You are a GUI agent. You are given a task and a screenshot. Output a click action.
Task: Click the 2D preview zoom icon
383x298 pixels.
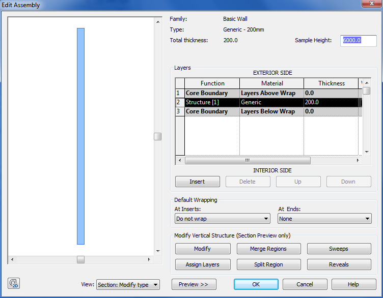pos(14,284)
